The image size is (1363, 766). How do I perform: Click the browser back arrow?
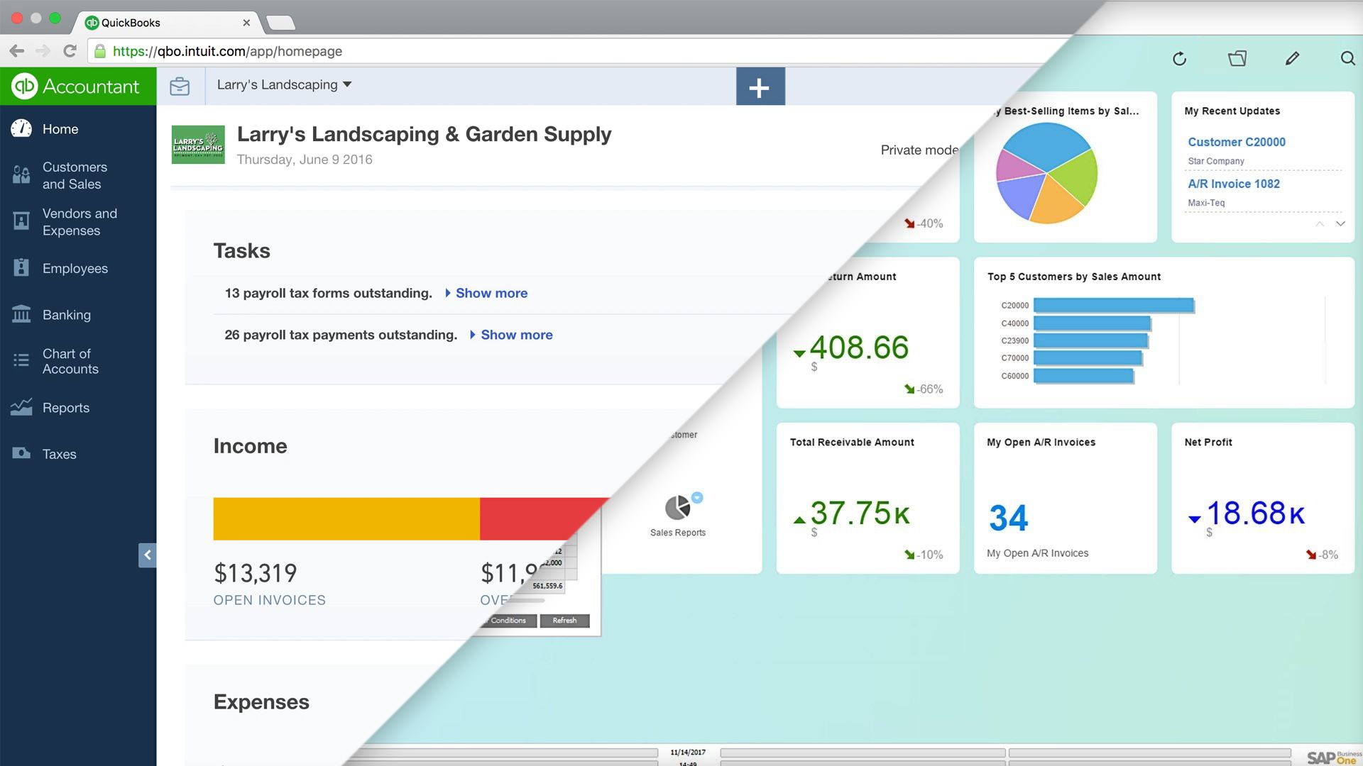(x=17, y=51)
